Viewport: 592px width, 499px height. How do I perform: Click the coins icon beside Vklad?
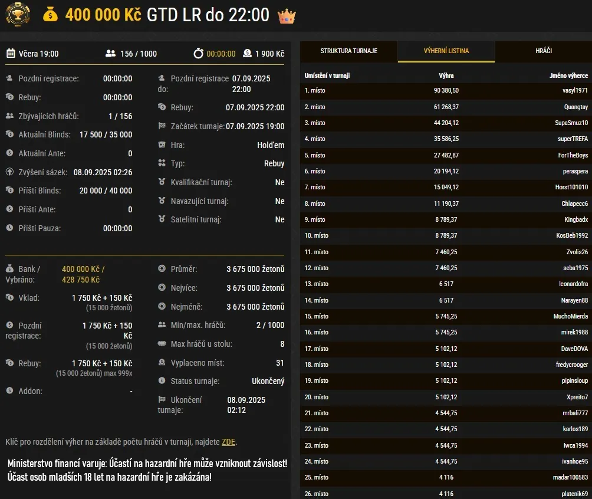10,297
